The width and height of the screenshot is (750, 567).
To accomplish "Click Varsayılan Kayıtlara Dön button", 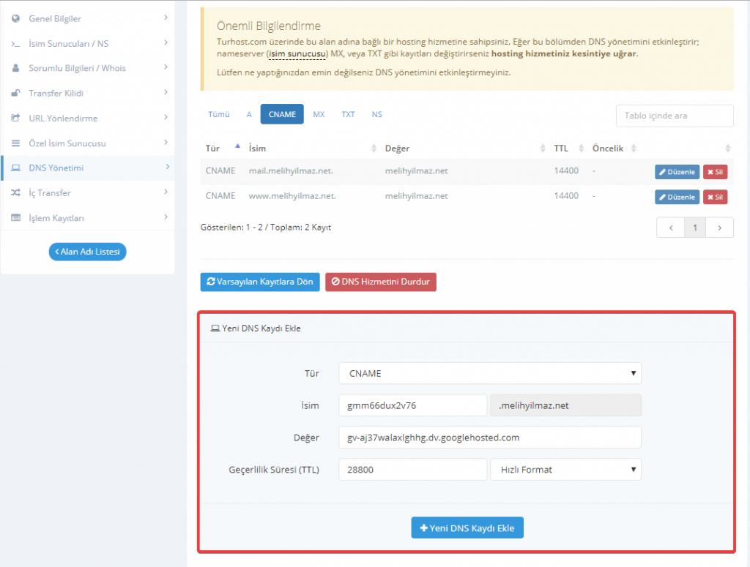I will 260,282.
